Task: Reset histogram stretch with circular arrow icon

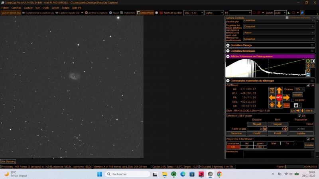Action: pyautogui.click(x=308, y=70)
